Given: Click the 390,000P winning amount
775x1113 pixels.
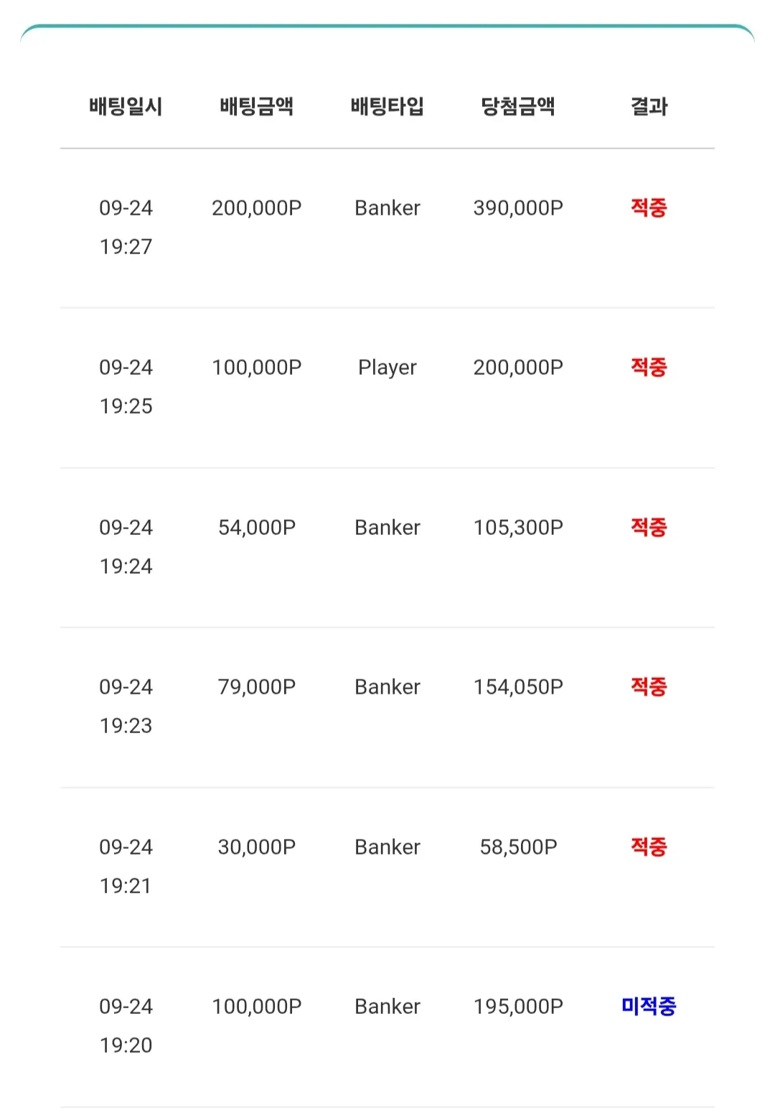Looking at the screenshot, I should 518,208.
